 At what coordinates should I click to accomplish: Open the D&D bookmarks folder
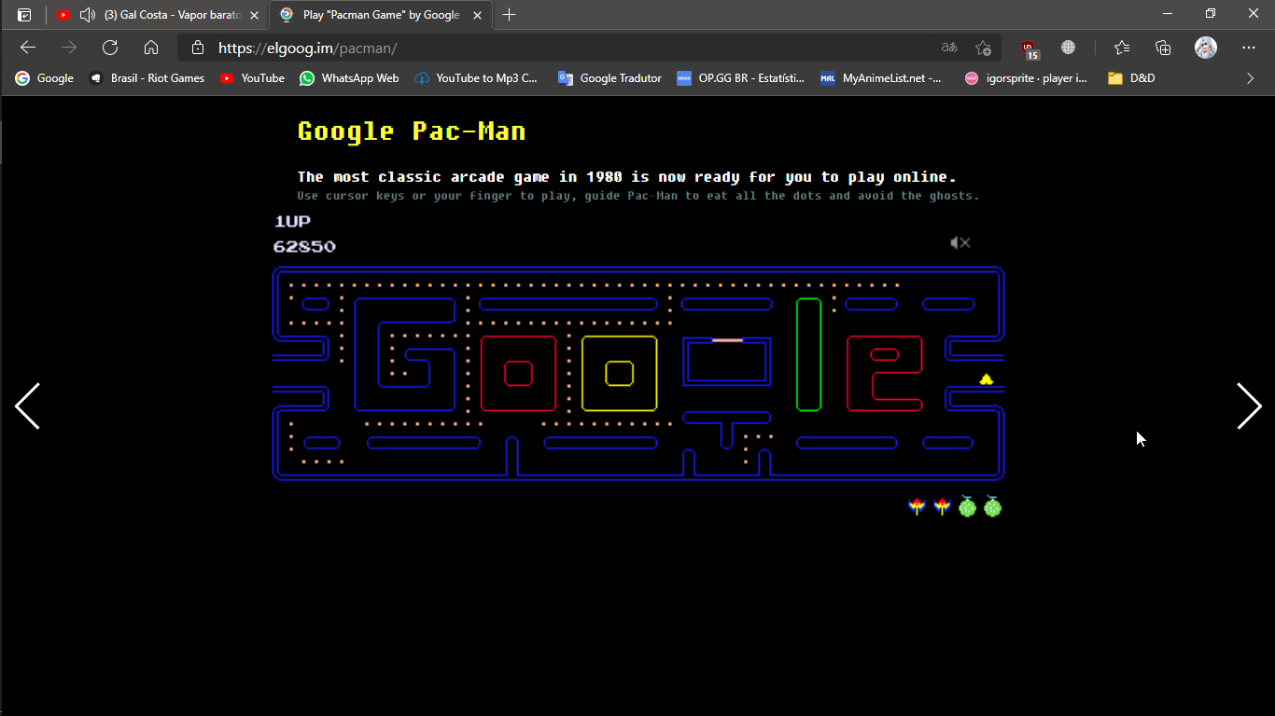click(x=1131, y=78)
